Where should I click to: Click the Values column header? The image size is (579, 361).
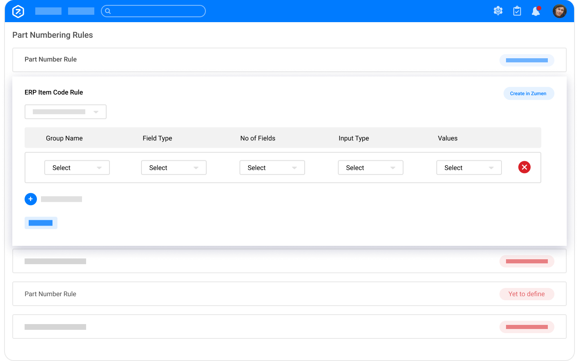click(x=448, y=138)
